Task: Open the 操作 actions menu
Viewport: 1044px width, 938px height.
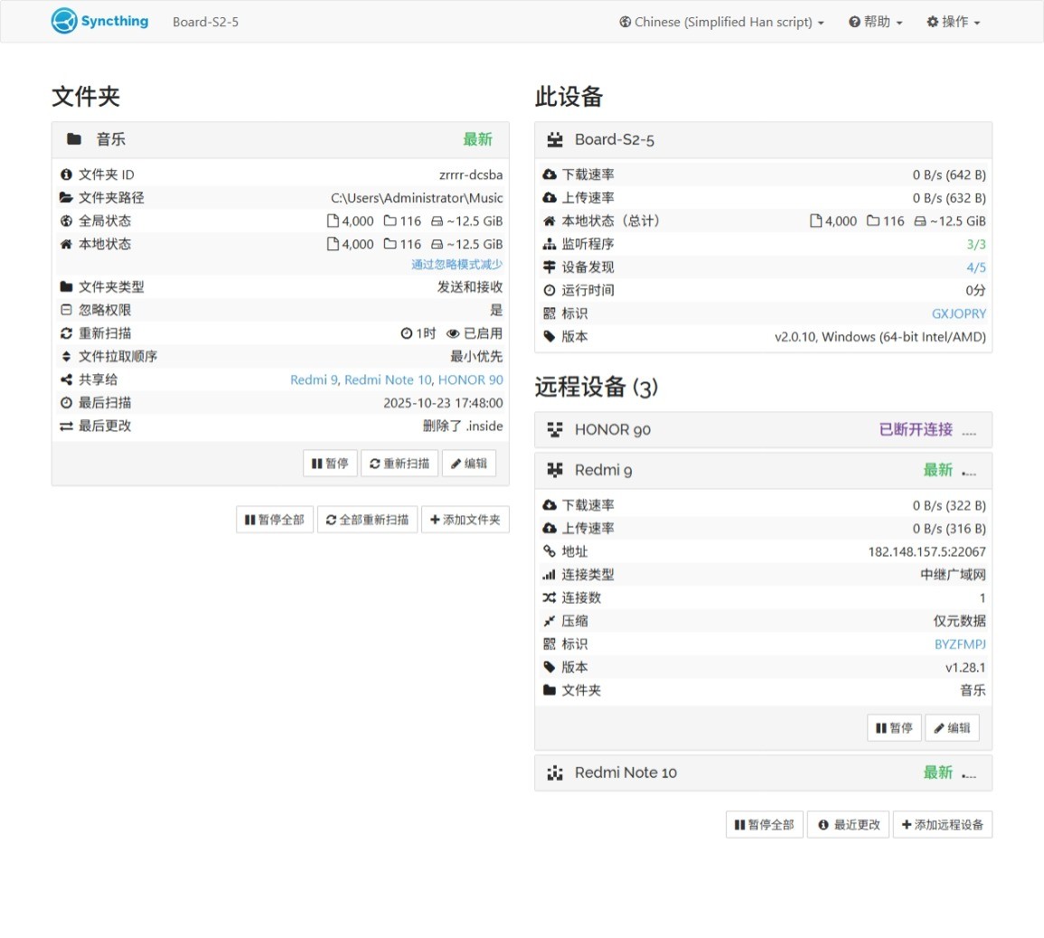Action: click(953, 22)
